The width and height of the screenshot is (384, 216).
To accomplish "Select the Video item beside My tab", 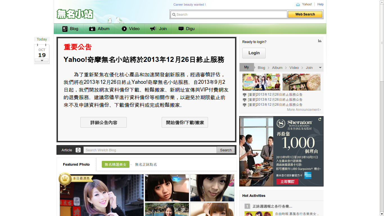I will point(294,68).
